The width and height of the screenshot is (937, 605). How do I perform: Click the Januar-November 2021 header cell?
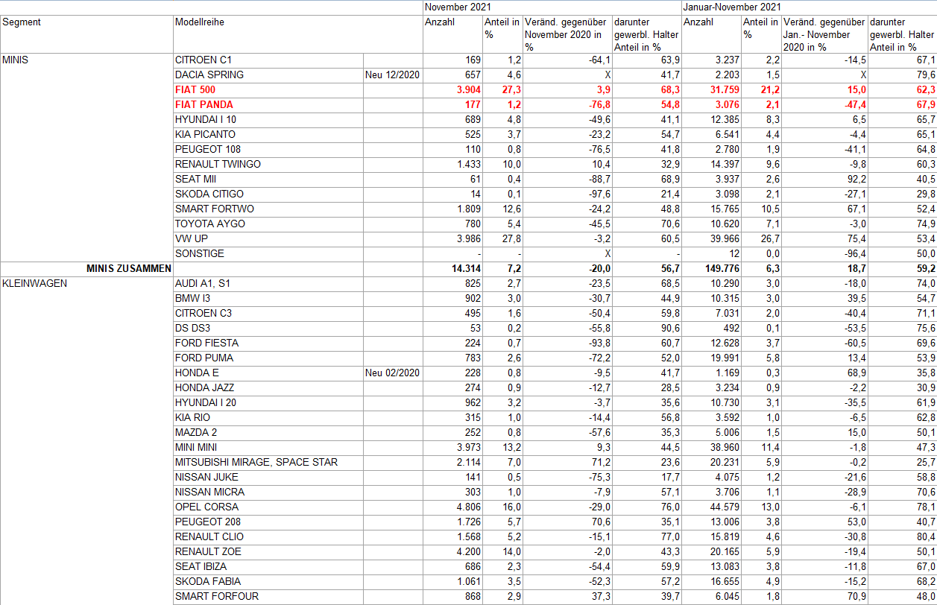point(731,7)
